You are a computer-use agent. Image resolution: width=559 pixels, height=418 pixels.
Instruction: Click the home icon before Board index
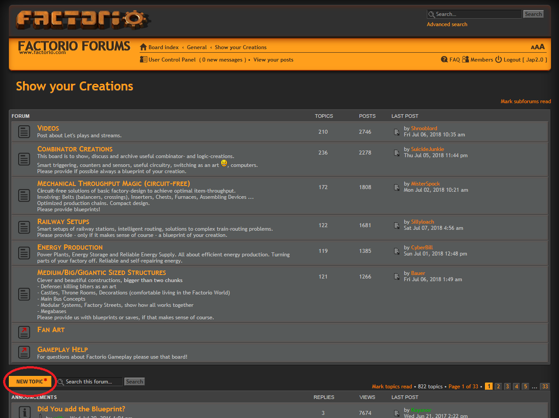pos(143,47)
